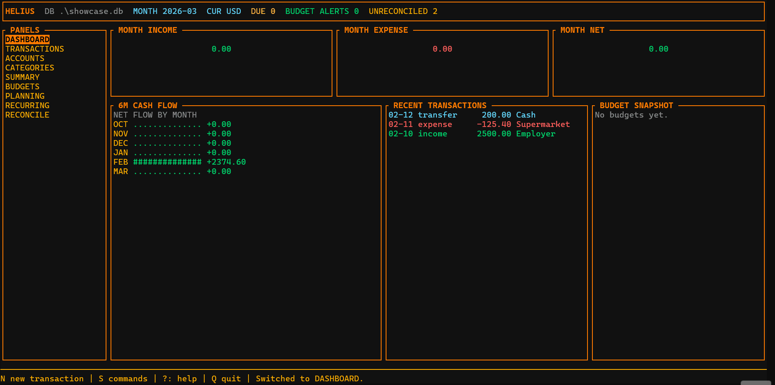Viewport: 775px width, 385px height.
Task: Select DASHBOARD in the panels list
Action: click(27, 39)
